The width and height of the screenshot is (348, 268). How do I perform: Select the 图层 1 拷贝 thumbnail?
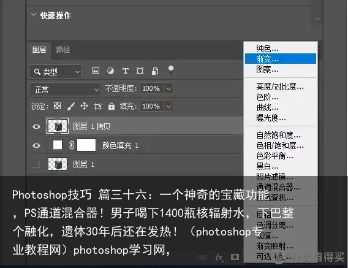(x=58, y=126)
